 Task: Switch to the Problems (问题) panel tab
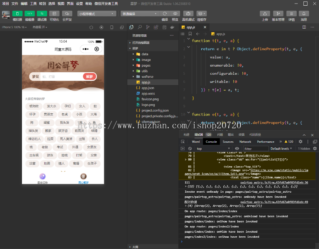tap(220, 135)
